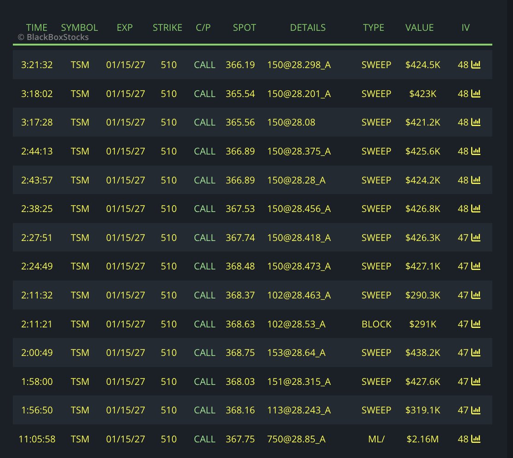The height and width of the screenshot is (458, 513).
Task: Select the $438.2K value cell
Action: point(423,353)
